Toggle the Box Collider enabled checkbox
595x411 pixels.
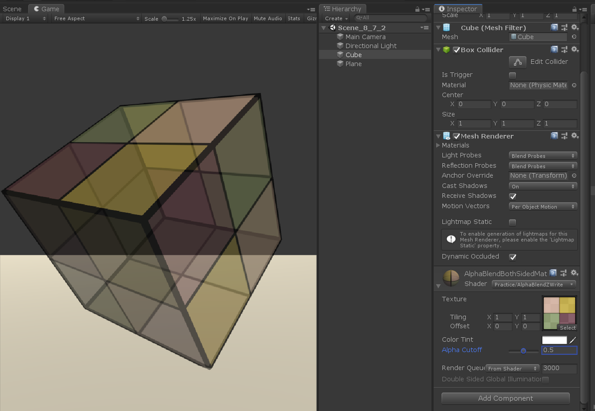pos(456,50)
